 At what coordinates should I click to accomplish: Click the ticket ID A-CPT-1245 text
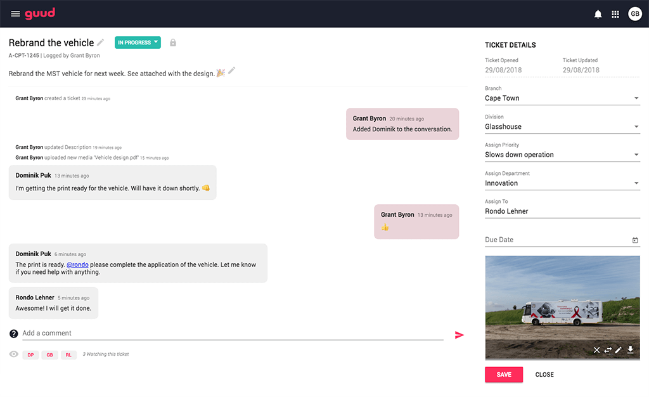click(24, 55)
